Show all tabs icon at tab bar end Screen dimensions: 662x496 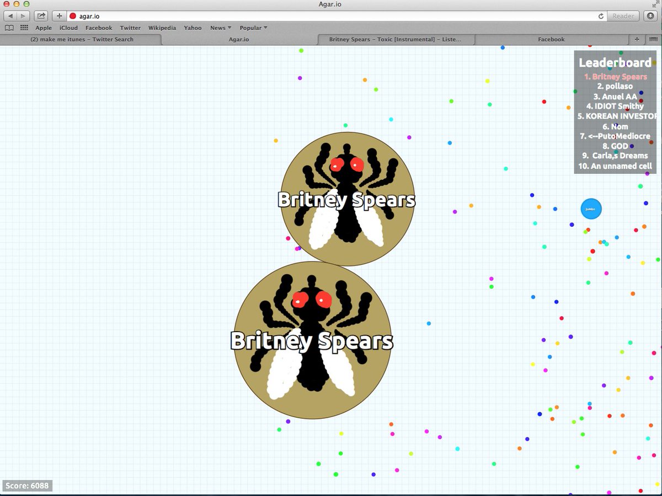click(x=653, y=39)
